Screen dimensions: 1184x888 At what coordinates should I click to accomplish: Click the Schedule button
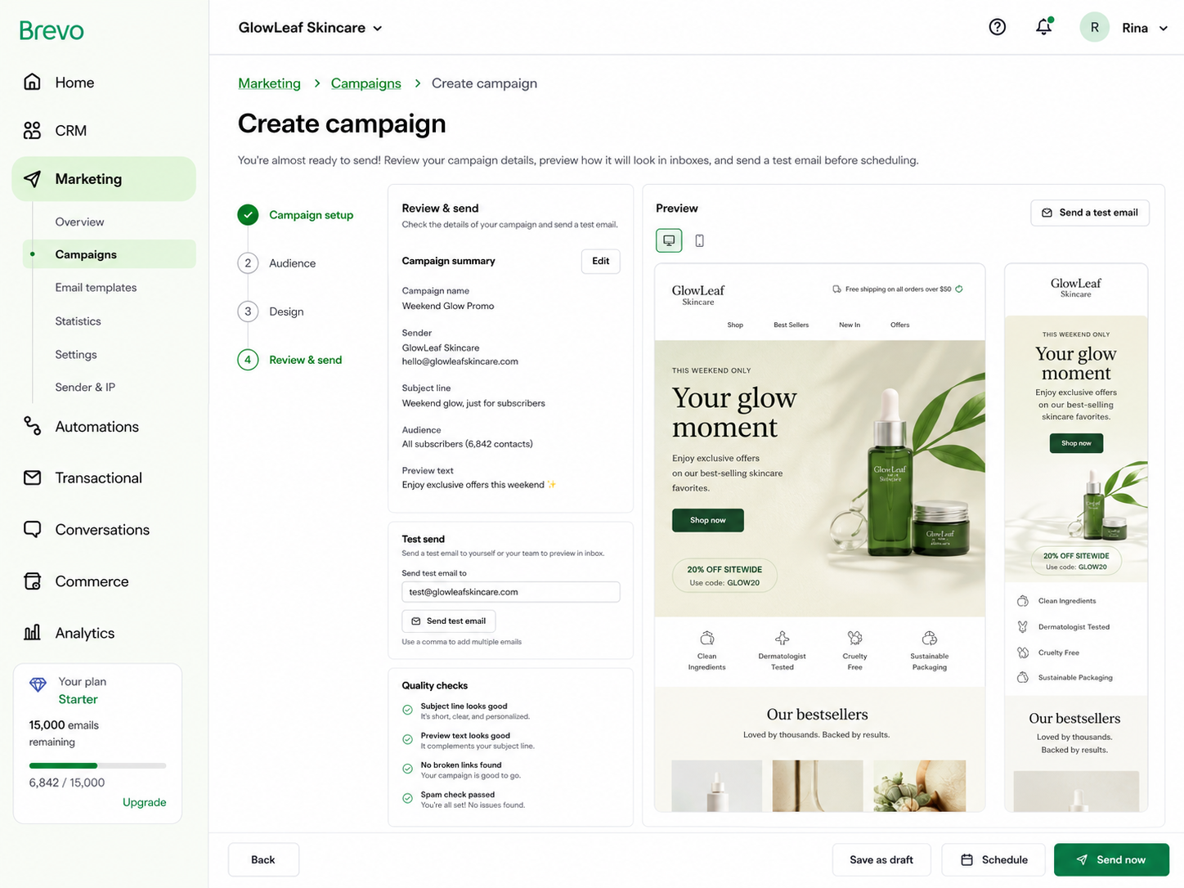(x=993, y=859)
